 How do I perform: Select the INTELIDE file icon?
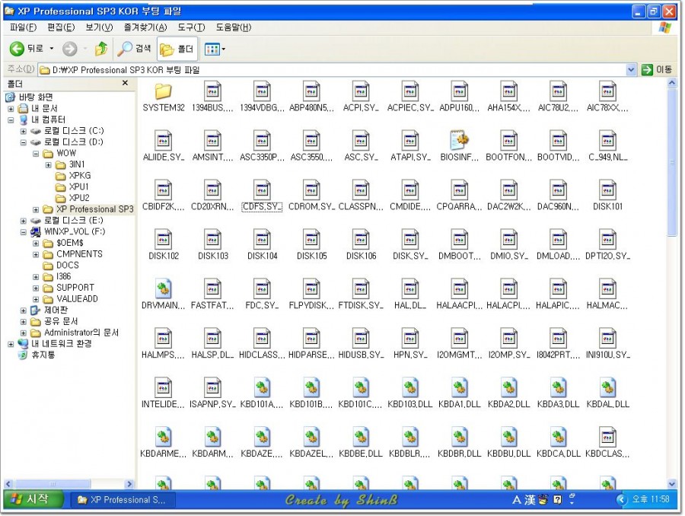[164, 387]
